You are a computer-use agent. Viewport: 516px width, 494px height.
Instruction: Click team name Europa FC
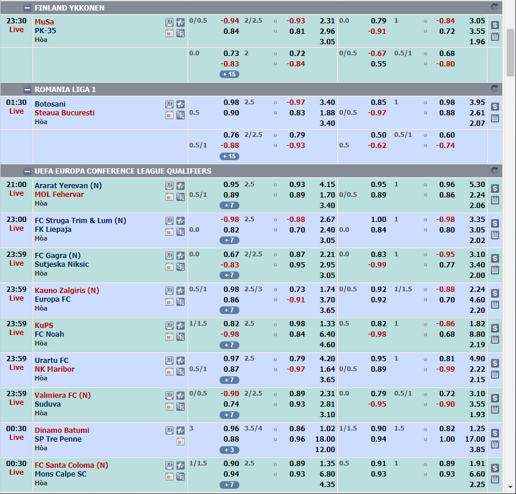click(x=52, y=299)
